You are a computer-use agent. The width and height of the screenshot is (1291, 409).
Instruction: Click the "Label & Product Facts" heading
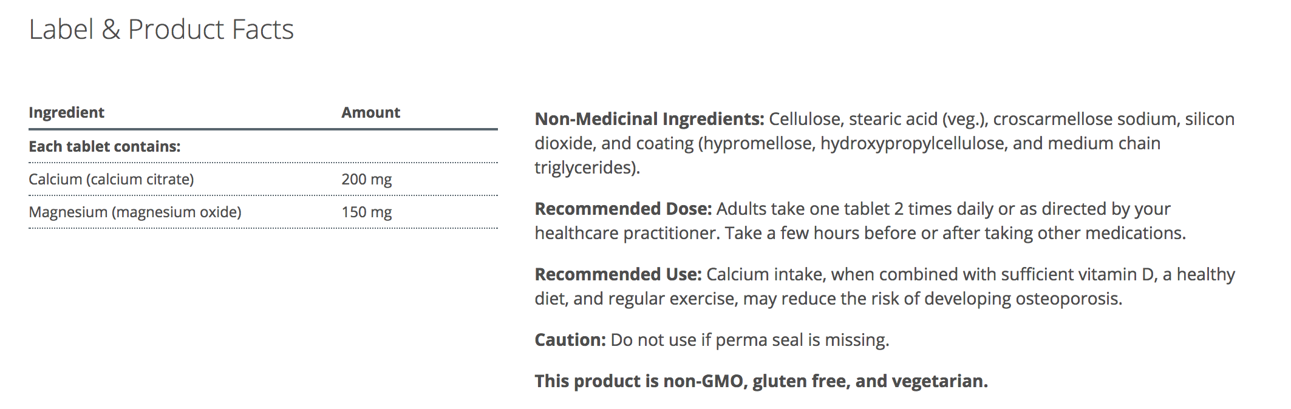click(x=161, y=29)
